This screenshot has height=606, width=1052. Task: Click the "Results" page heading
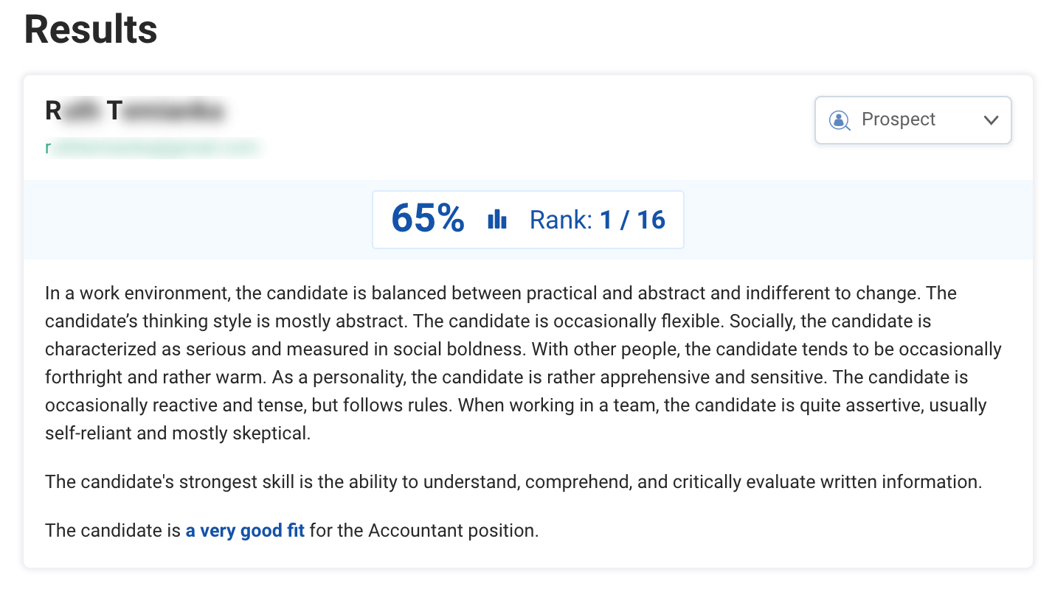pyautogui.click(x=91, y=29)
